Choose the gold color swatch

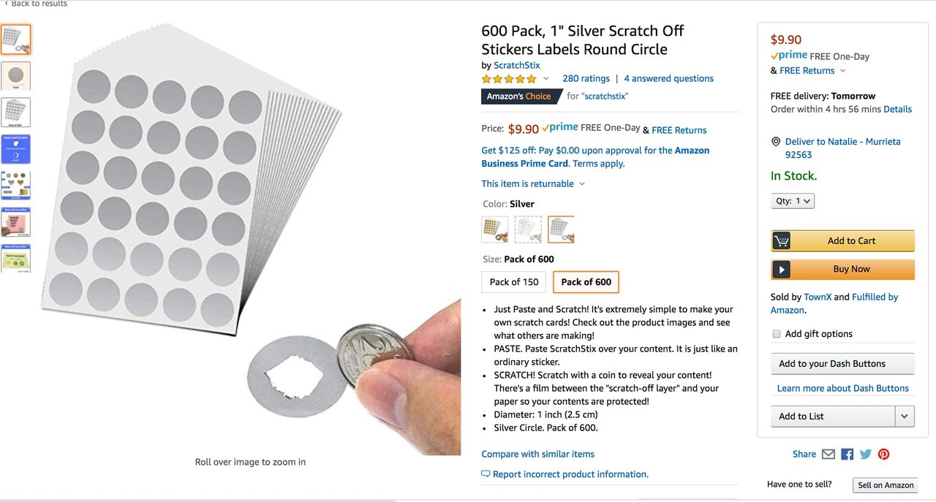(x=495, y=229)
